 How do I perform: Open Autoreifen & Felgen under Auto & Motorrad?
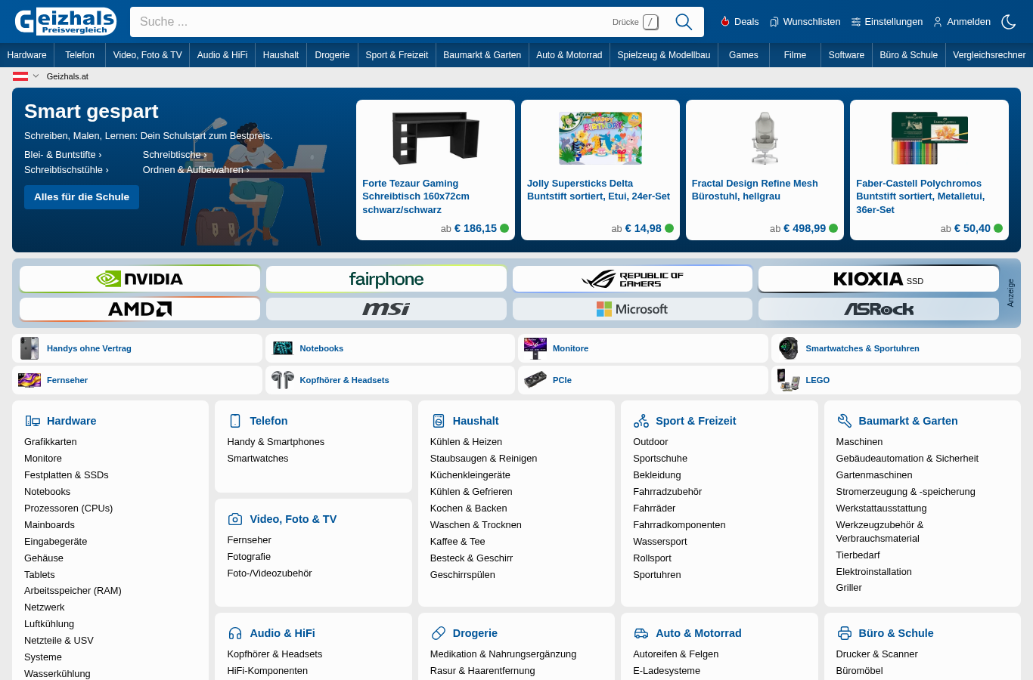click(676, 654)
